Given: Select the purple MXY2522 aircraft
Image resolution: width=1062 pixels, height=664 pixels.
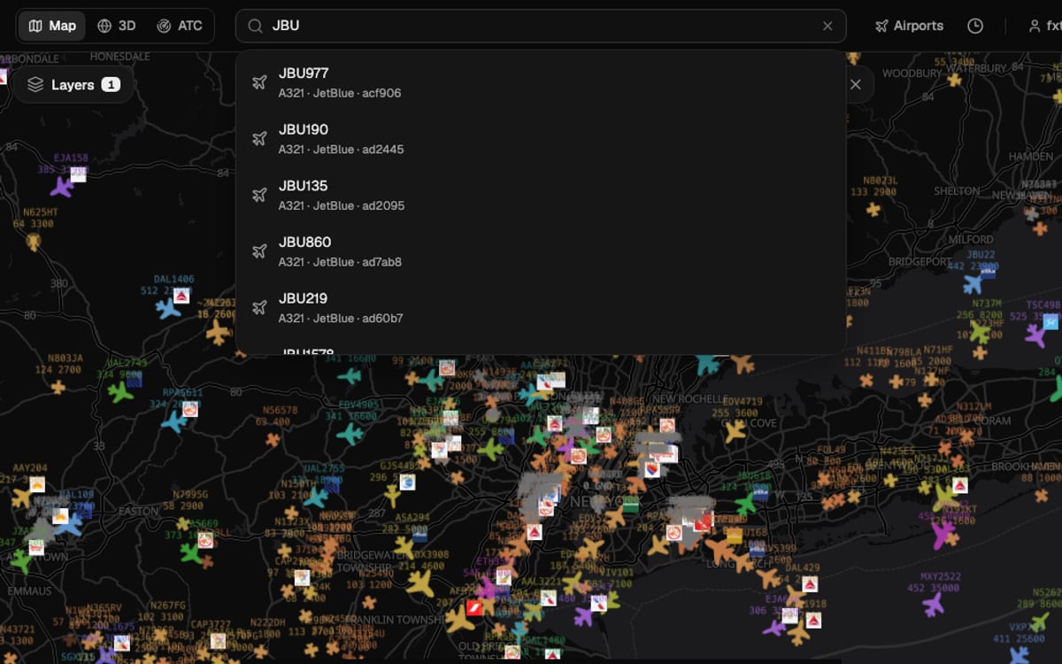Looking at the screenshot, I should coord(934,605).
